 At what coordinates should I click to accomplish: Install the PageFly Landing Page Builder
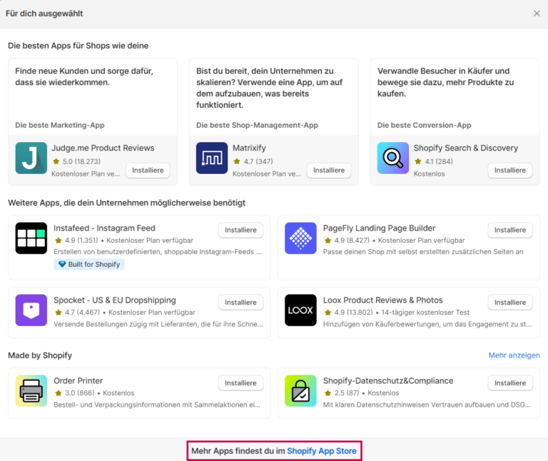pyautogui.click(x=510, y=230)
